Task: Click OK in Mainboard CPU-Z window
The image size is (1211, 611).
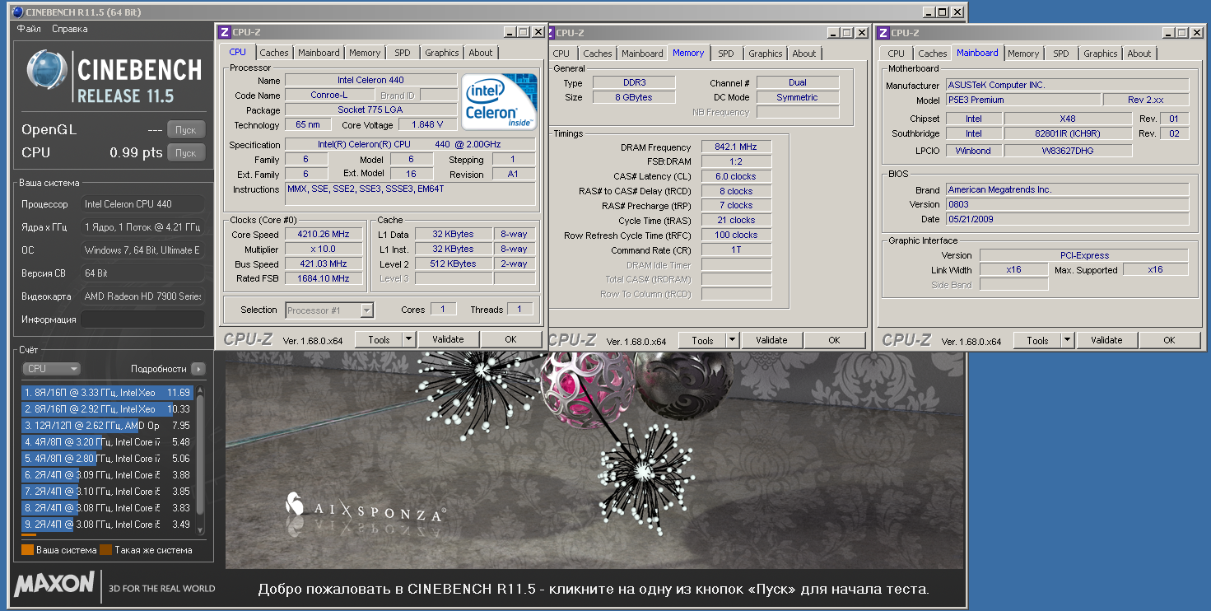Action: point(1169,340)
